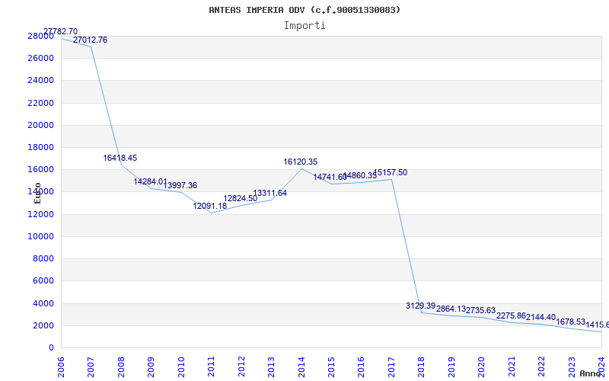The height and width of the screenshot is (381, 609).
Task: Click x-axis year 2010
Action: (180, 367)
